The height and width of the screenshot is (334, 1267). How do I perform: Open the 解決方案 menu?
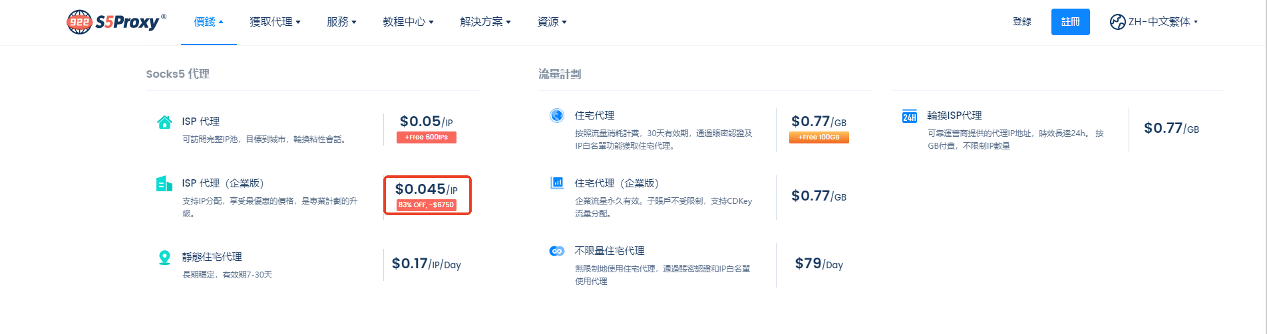485,22
